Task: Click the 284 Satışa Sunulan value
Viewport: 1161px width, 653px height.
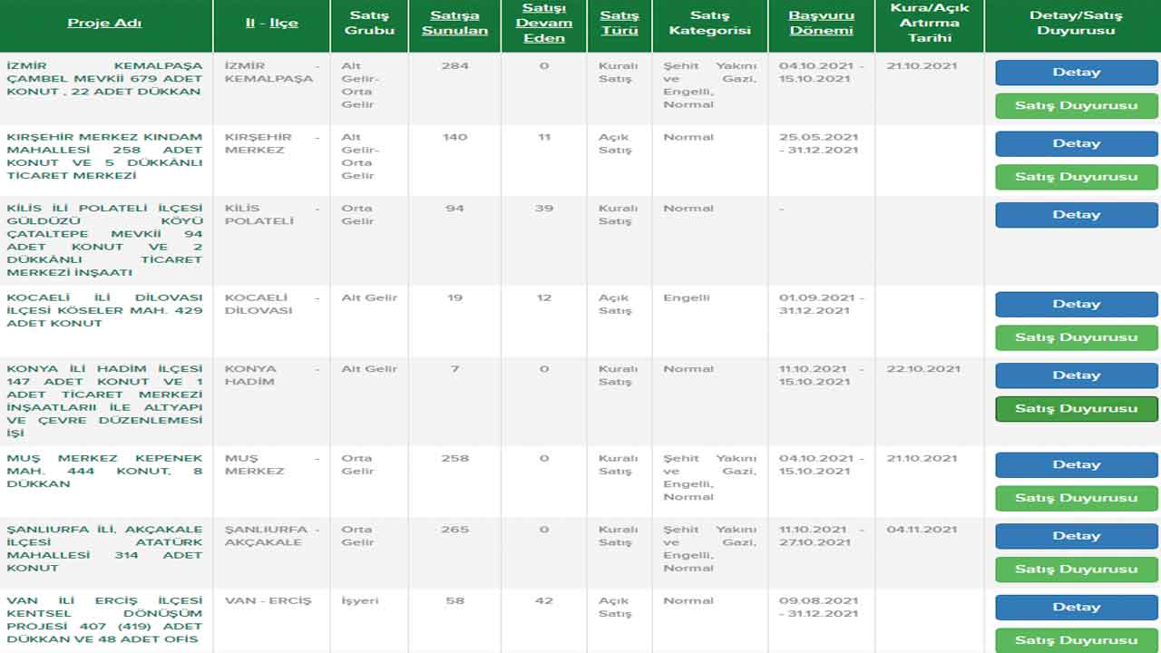Action: 454,66
